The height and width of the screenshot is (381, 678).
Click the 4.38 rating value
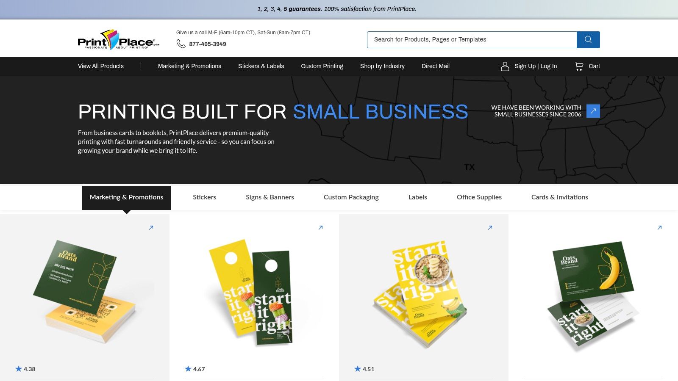coord(30,369)
